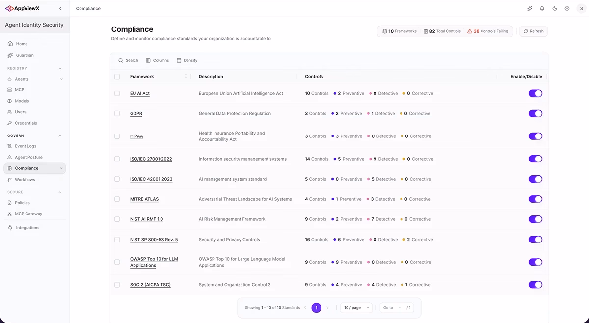Turn off MITRE ATLAS toggle
The height and width of the screenshot is (323, 589).
[535, 199]
